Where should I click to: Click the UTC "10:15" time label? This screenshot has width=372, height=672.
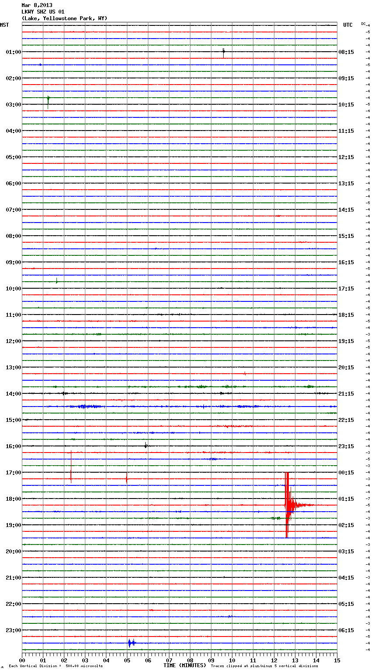tap(346, 105)
